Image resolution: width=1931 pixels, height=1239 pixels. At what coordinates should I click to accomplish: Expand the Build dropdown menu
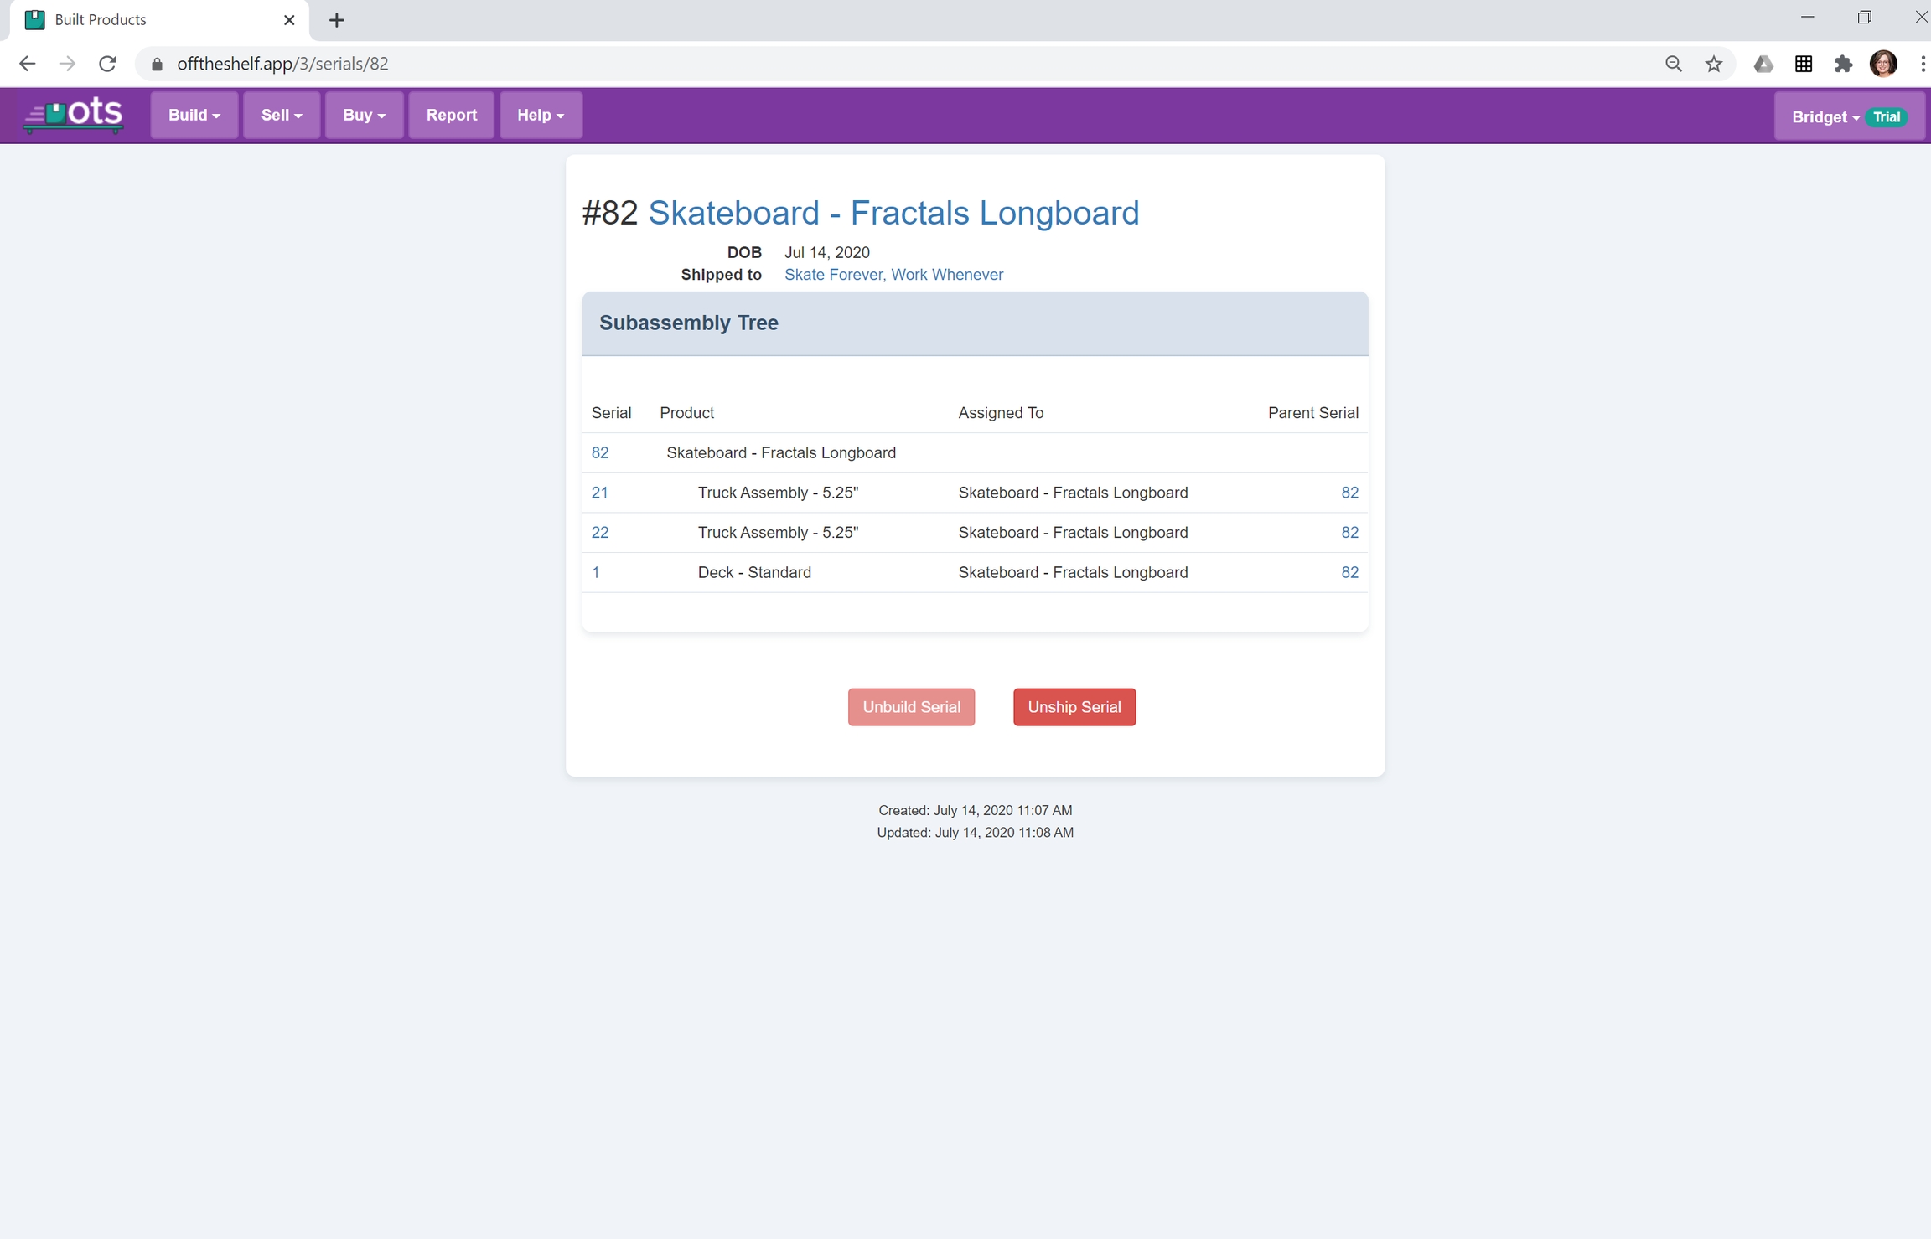click(194, 115)
